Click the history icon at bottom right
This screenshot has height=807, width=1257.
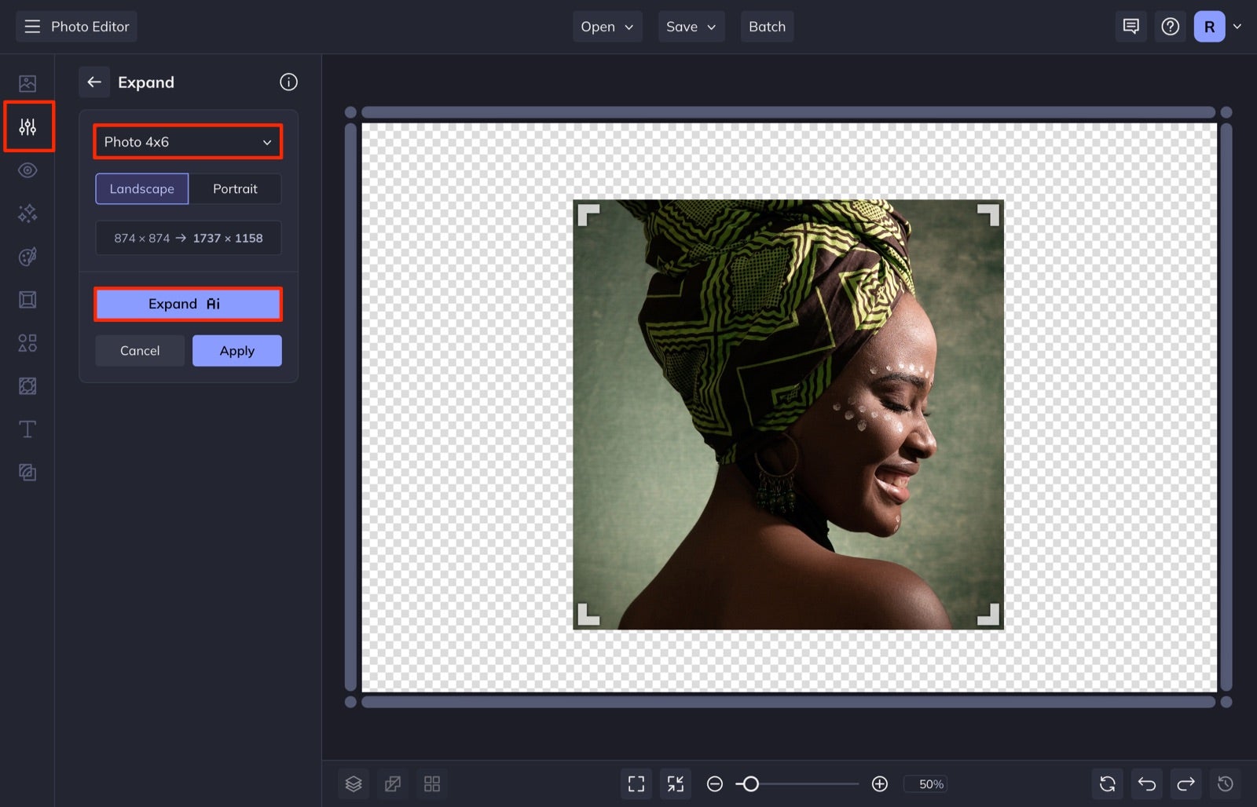point(1225,783)
